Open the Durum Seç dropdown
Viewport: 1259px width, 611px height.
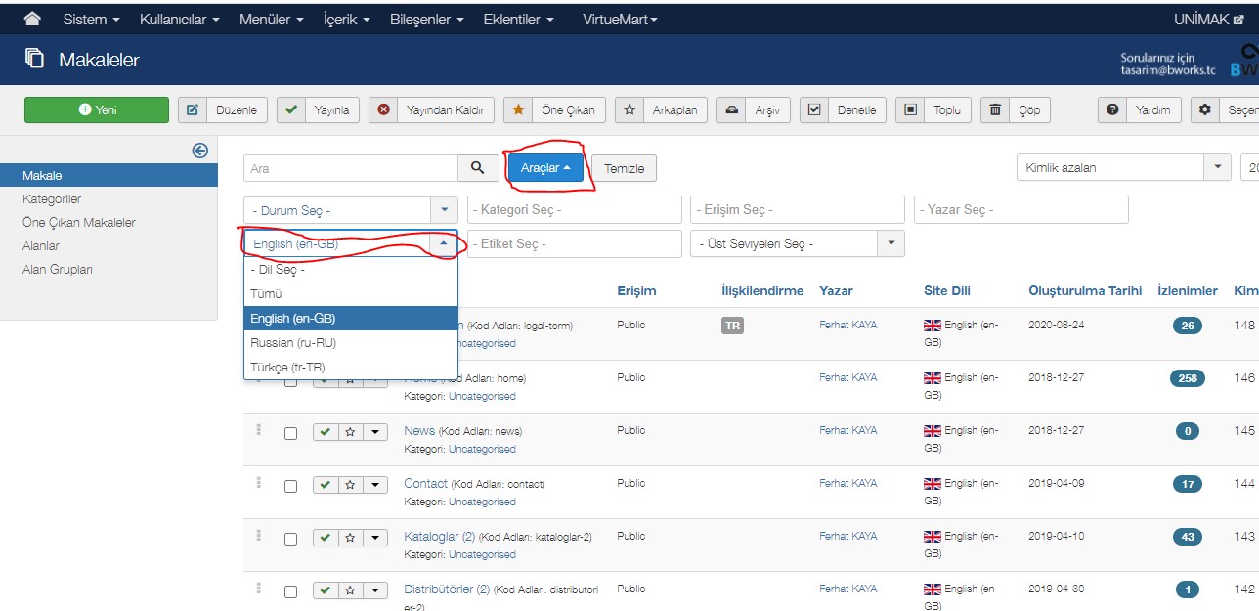tap(349, 210)
